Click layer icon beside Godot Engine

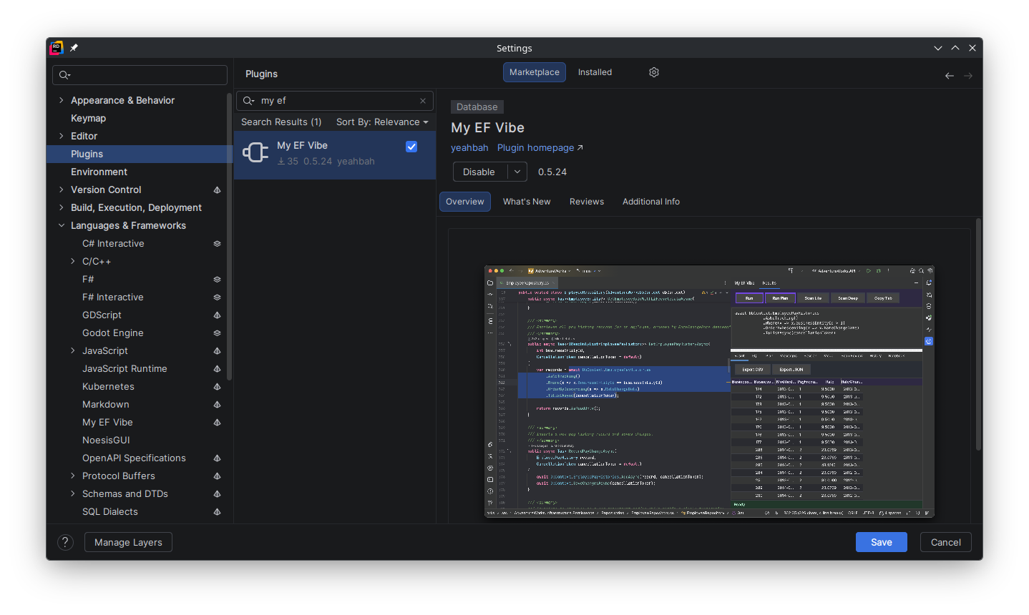coord(217,333)
